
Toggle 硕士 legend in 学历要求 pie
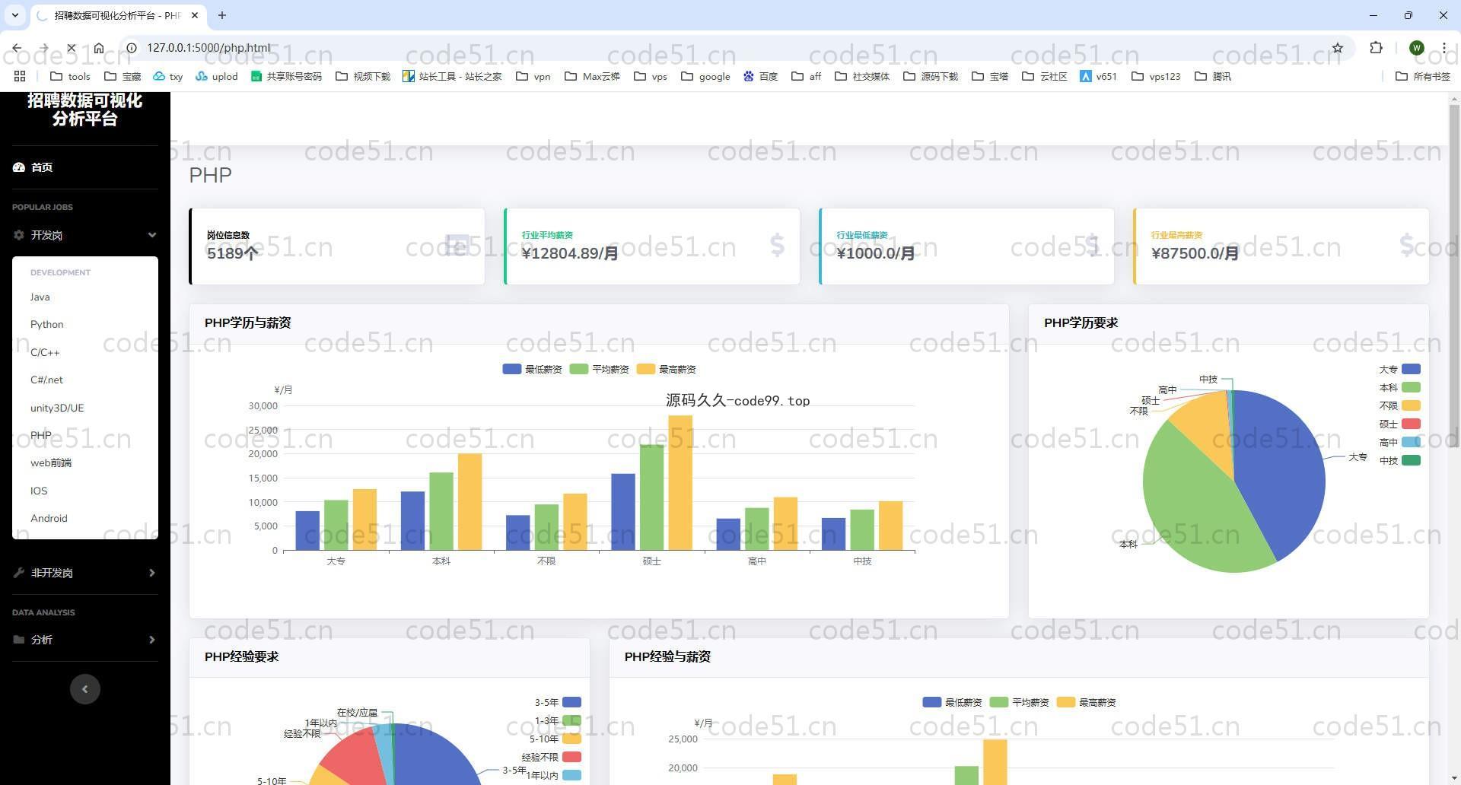(x=1399, y=424)
